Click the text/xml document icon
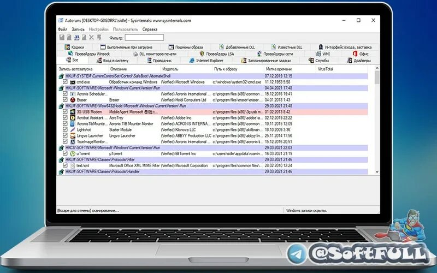437x273 pixels. click(x=73, y=165)
